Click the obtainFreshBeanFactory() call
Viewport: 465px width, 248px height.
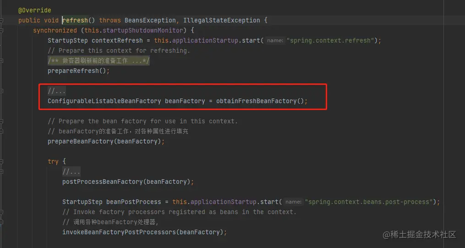click(260, 101)
